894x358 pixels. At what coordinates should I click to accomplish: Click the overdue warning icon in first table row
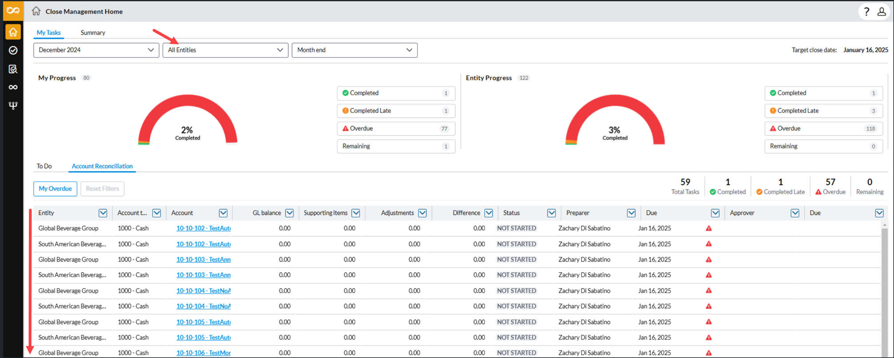tap(709, 228)
